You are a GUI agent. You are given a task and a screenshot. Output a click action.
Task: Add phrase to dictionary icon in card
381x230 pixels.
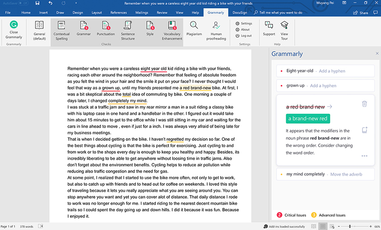(365, 130)
